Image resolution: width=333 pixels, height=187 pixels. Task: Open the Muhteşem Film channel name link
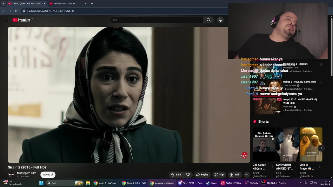tap(27, 173)
